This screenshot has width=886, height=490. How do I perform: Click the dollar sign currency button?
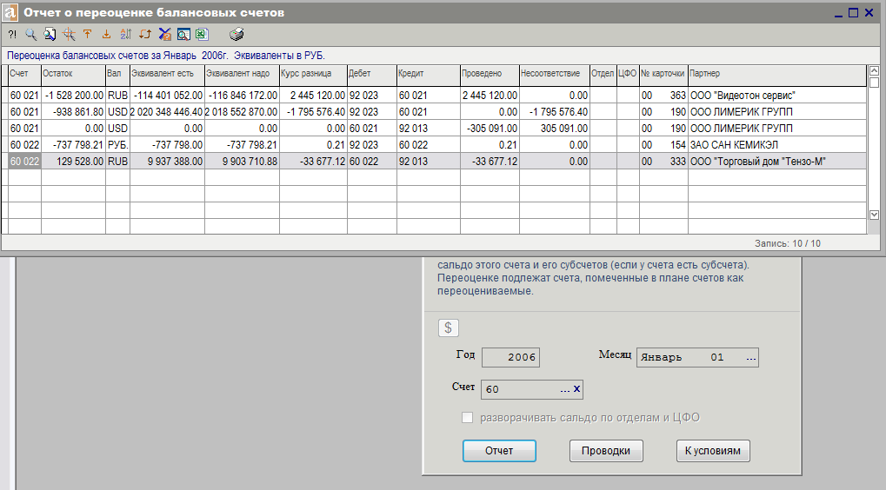pos(448,328)
